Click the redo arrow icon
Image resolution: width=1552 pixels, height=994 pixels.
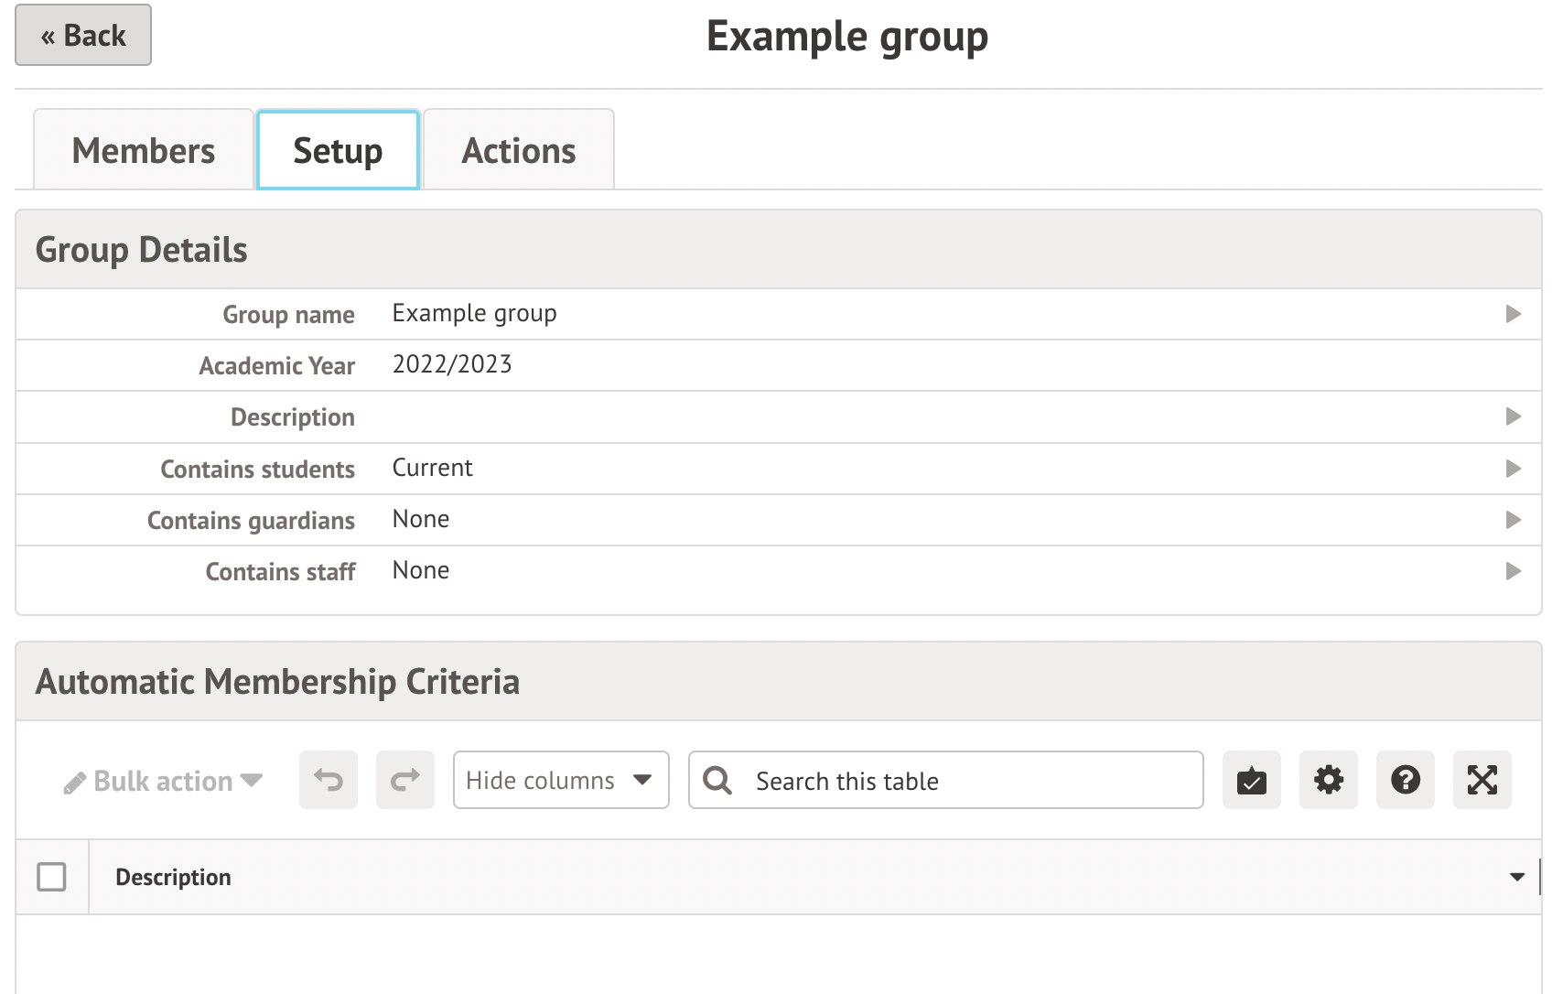(x=404, y=780)
